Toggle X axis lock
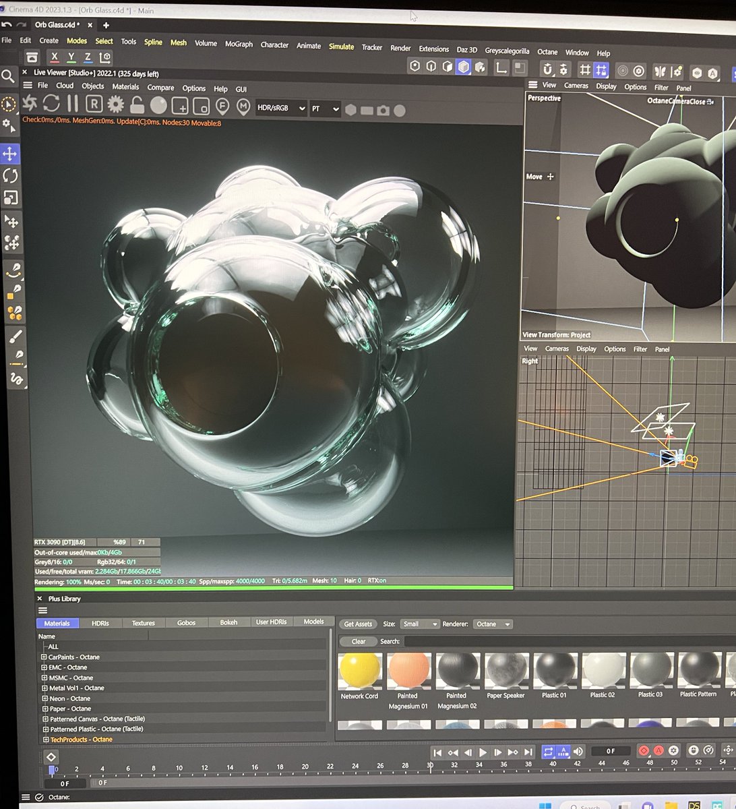 click(55, 58)
